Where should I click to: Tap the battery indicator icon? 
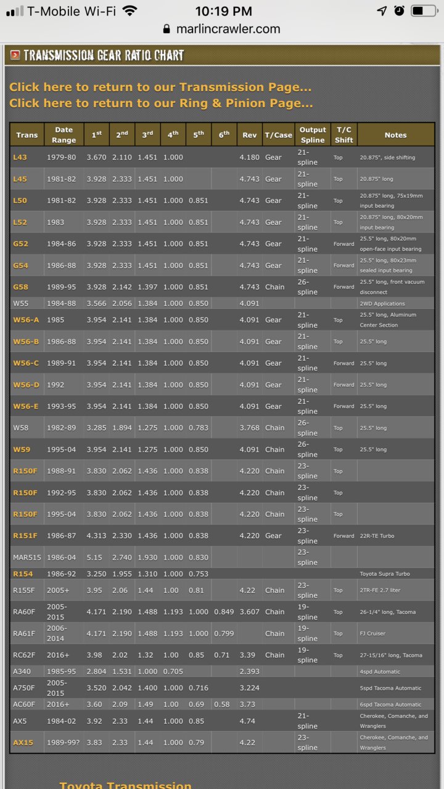[424, 11]
